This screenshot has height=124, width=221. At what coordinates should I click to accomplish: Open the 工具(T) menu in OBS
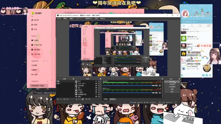96,18
